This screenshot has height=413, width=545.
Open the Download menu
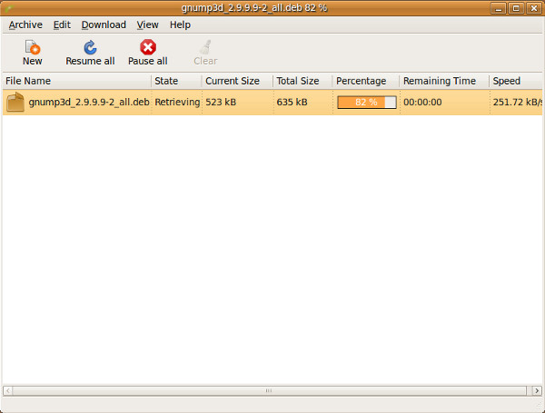104,25
